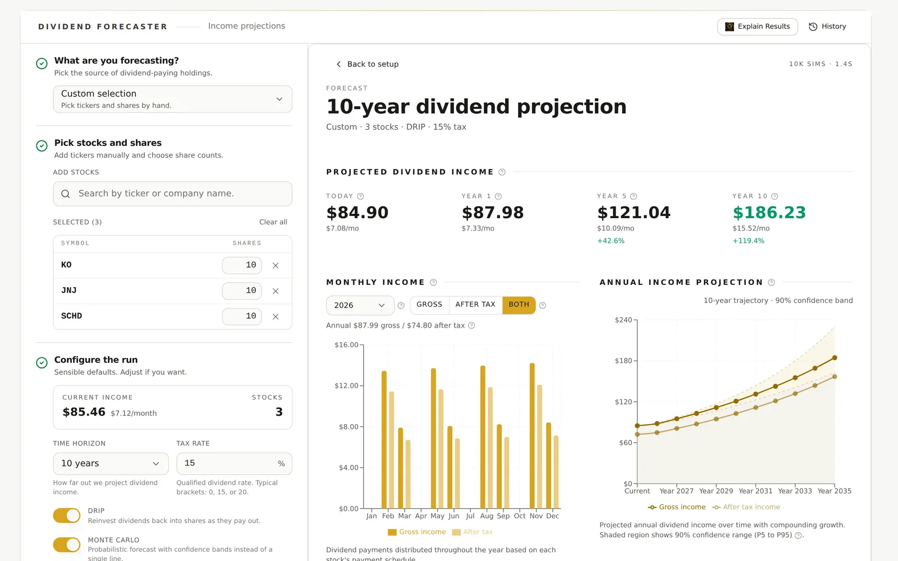
Task: Click the Explain Results button
Action: click(x=758, y=26)
